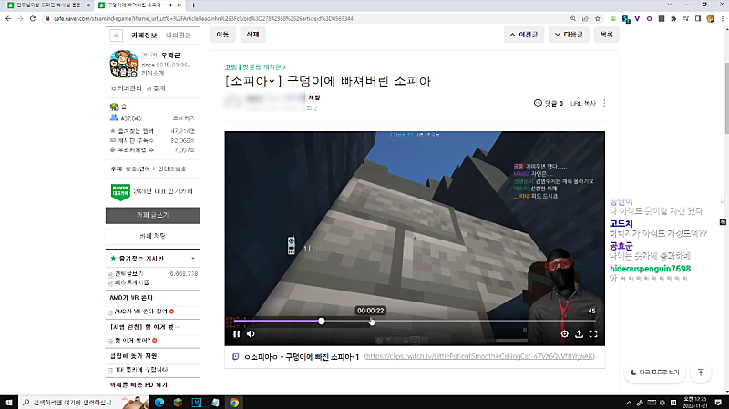Mute the video volume
This screenshot has height=409, width=729.
[x=251, y=333]
